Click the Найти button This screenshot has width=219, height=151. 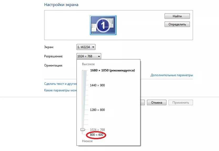[177, 16]
